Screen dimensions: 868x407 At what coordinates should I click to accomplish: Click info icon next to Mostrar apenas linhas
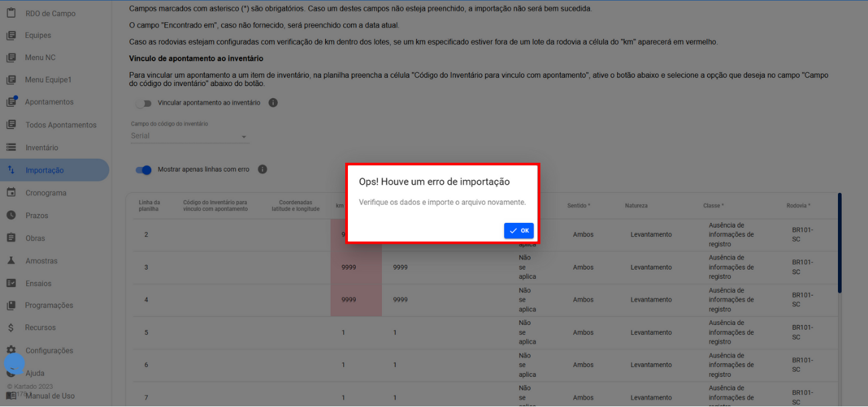coord(262,169)
